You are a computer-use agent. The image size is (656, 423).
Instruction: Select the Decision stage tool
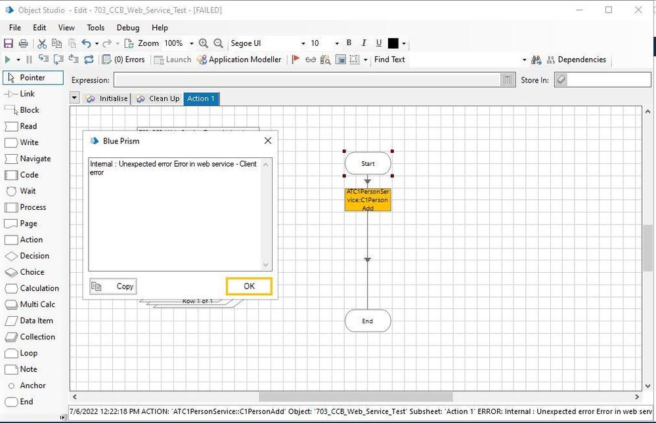point(27,256)
